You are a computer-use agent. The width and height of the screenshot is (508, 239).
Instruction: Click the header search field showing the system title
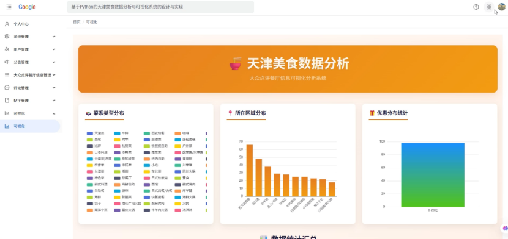[160, 7]
